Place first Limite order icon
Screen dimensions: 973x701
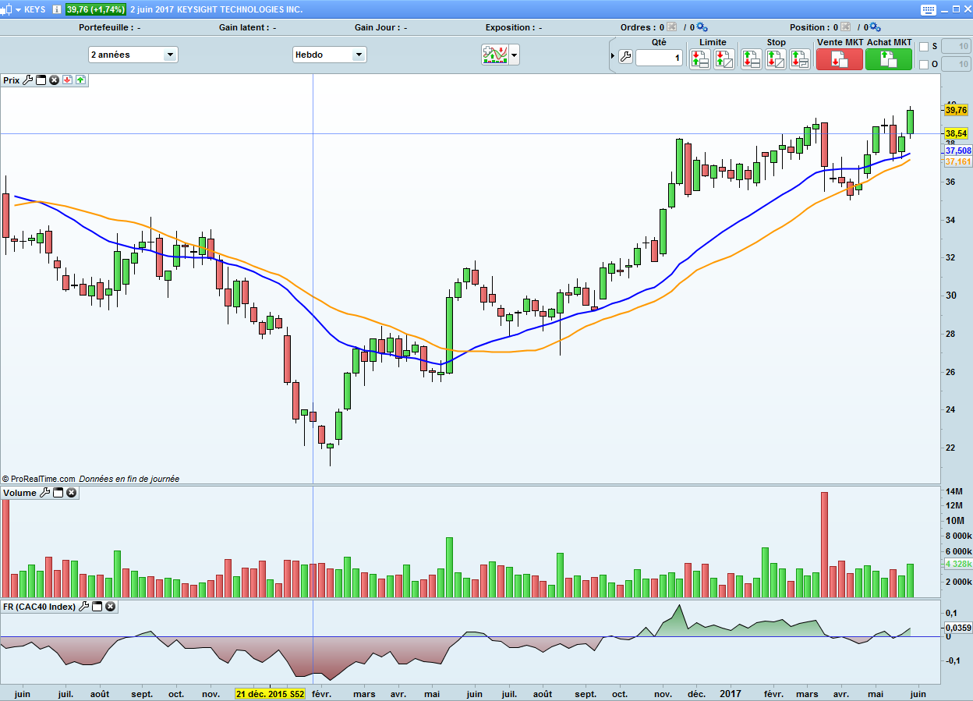tap(700, 59)
